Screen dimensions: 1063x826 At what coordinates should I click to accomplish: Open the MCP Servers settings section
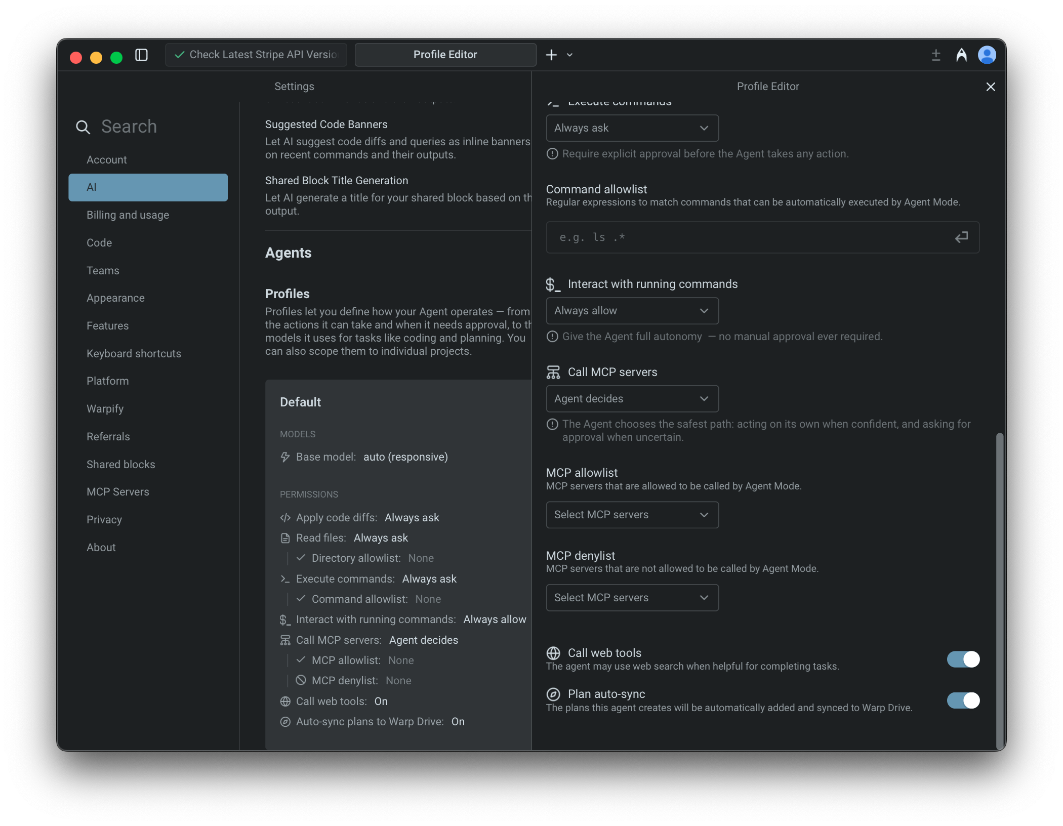118,492
